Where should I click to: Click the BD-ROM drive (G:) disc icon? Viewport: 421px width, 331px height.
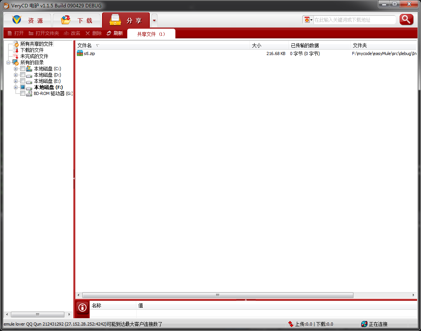pos(29,93)
